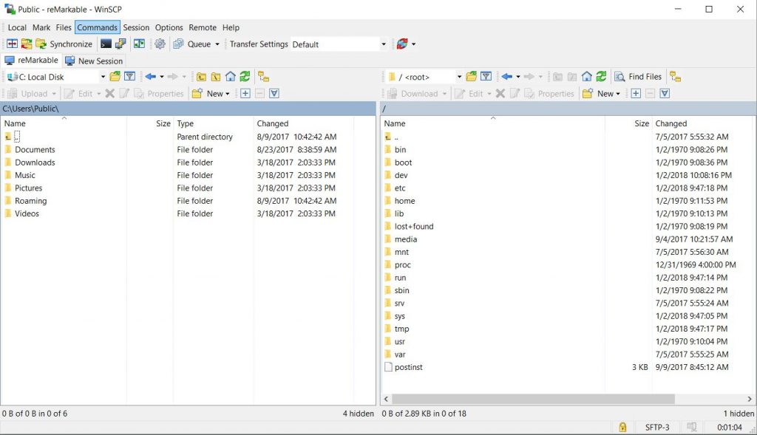Sort remote panel by Changed column header
The width and height of the screenshot is (757, 435).
tap(703, 123)
